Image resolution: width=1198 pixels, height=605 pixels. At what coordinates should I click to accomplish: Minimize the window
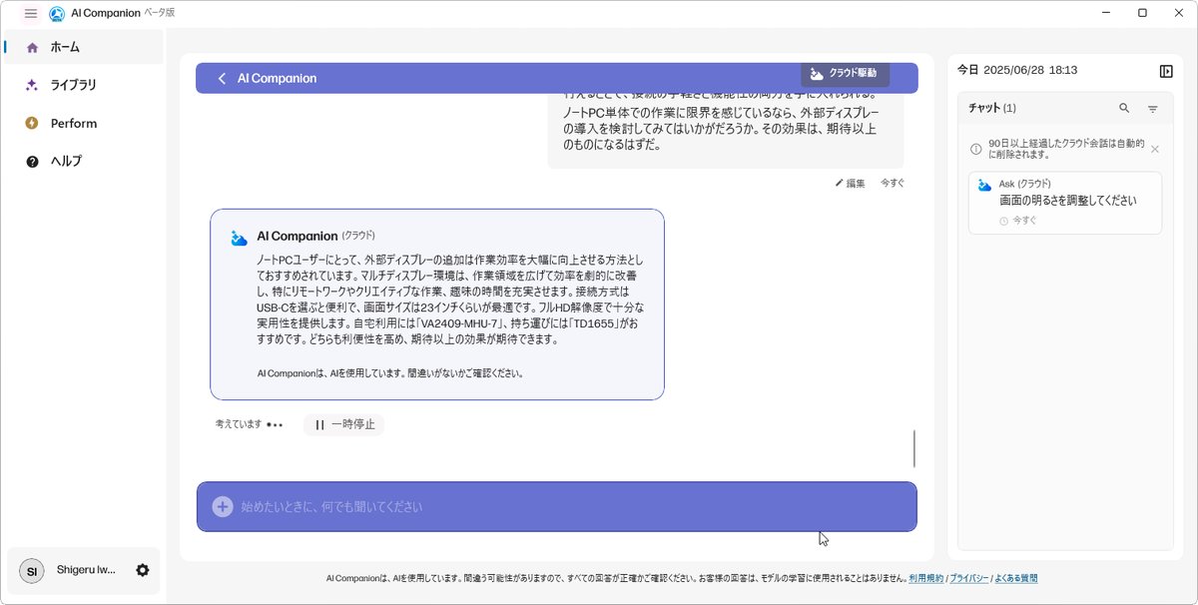1106,13
